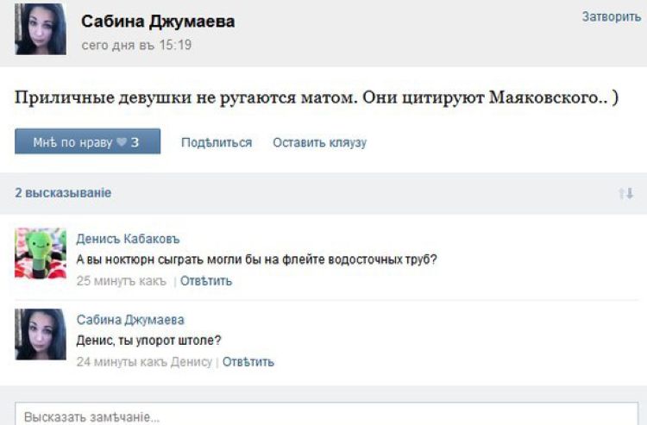The image size is (647, 425).
Task: Open Сабина Джумаева's avatar in post header
Action: click(x=41, y=29)
